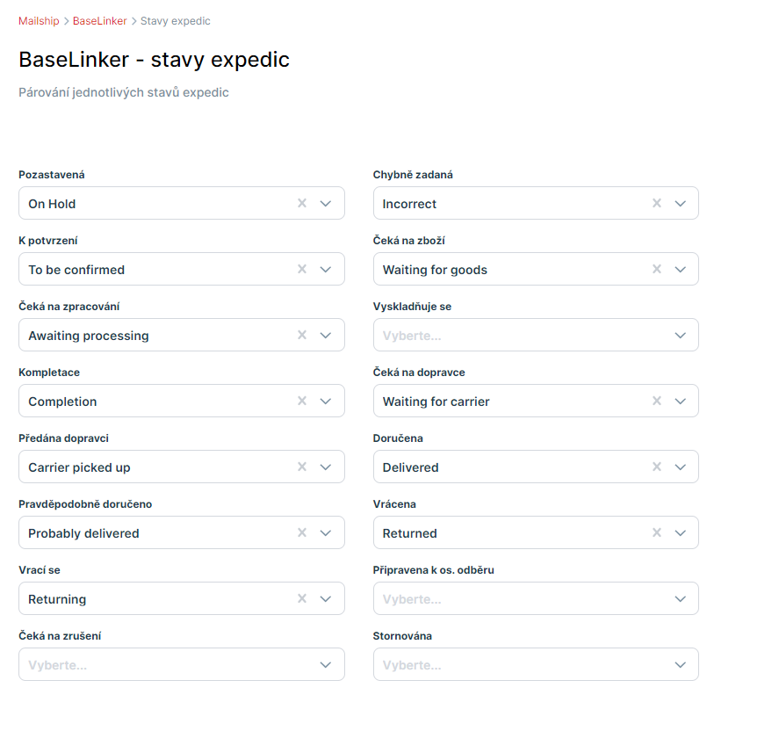Clear the Returned selection
Screen dimensions: 779x731
coord(656,532)
